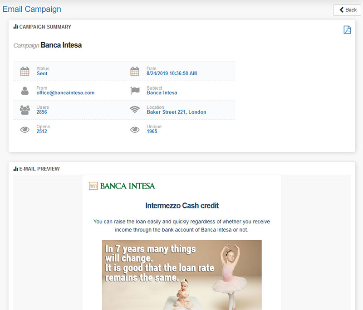Click the calendar icon beside Date
The height and width of the screenshot is (310, 363).
135,72
